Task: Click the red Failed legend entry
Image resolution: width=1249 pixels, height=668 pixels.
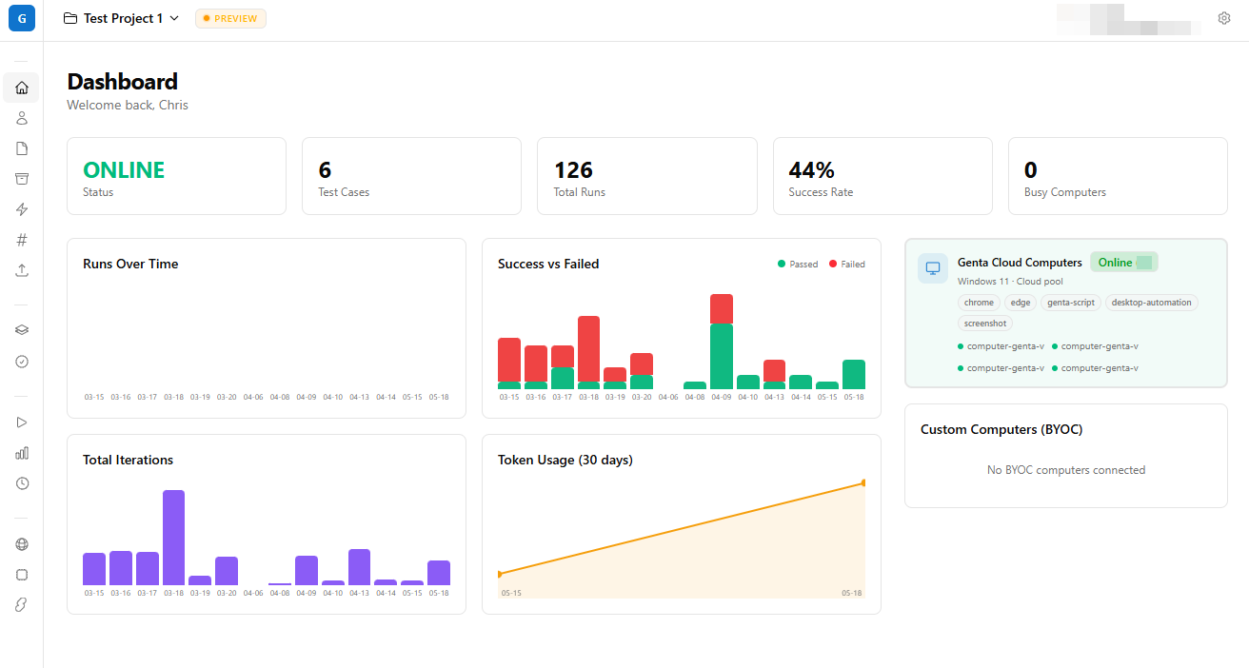Action: (x=847, y=265)
